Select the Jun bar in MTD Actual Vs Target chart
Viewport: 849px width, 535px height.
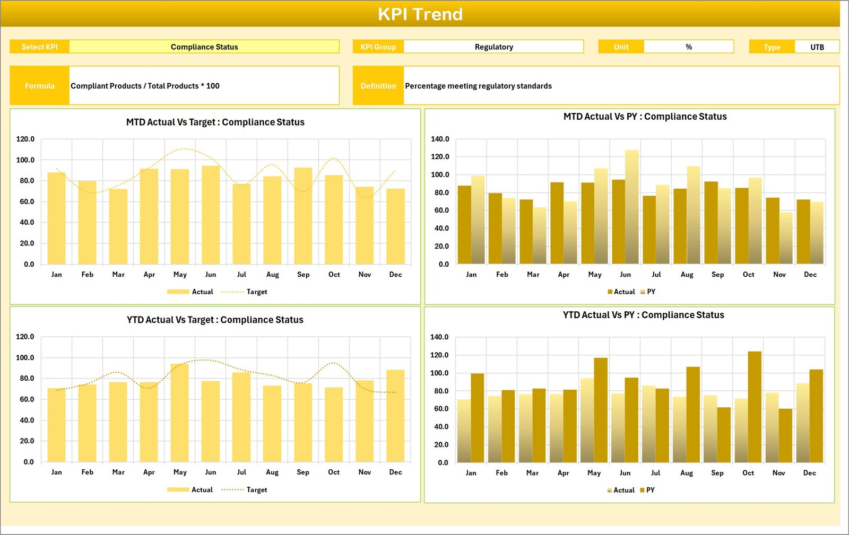[211, 215]
